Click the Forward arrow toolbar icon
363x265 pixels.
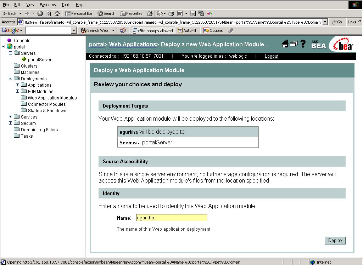27,13
